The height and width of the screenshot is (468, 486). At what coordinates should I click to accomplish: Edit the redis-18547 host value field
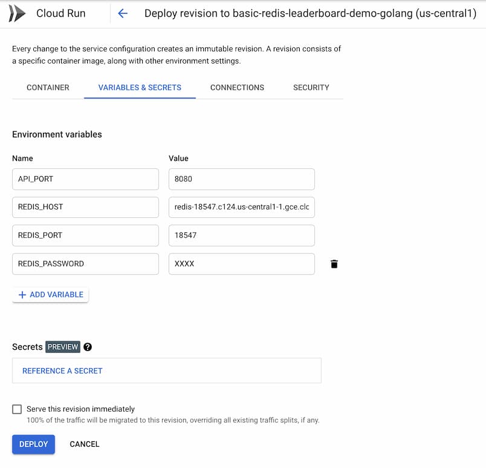pyautogui.click(x=242, y=207)
